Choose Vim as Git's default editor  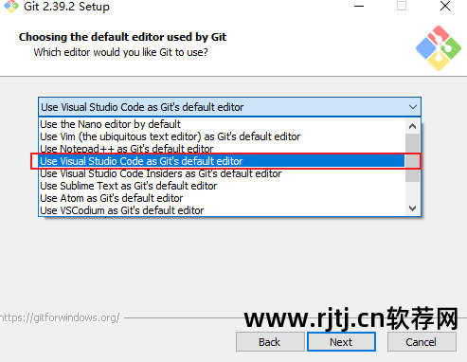(222, 136)
